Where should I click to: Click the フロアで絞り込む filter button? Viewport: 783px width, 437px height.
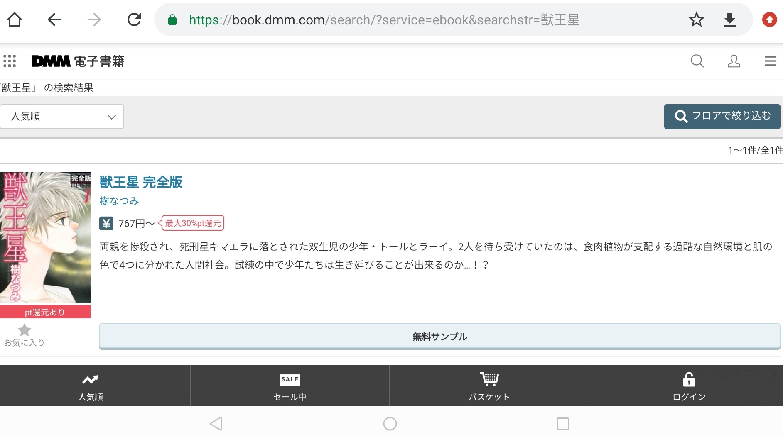[x=722, y=116]
